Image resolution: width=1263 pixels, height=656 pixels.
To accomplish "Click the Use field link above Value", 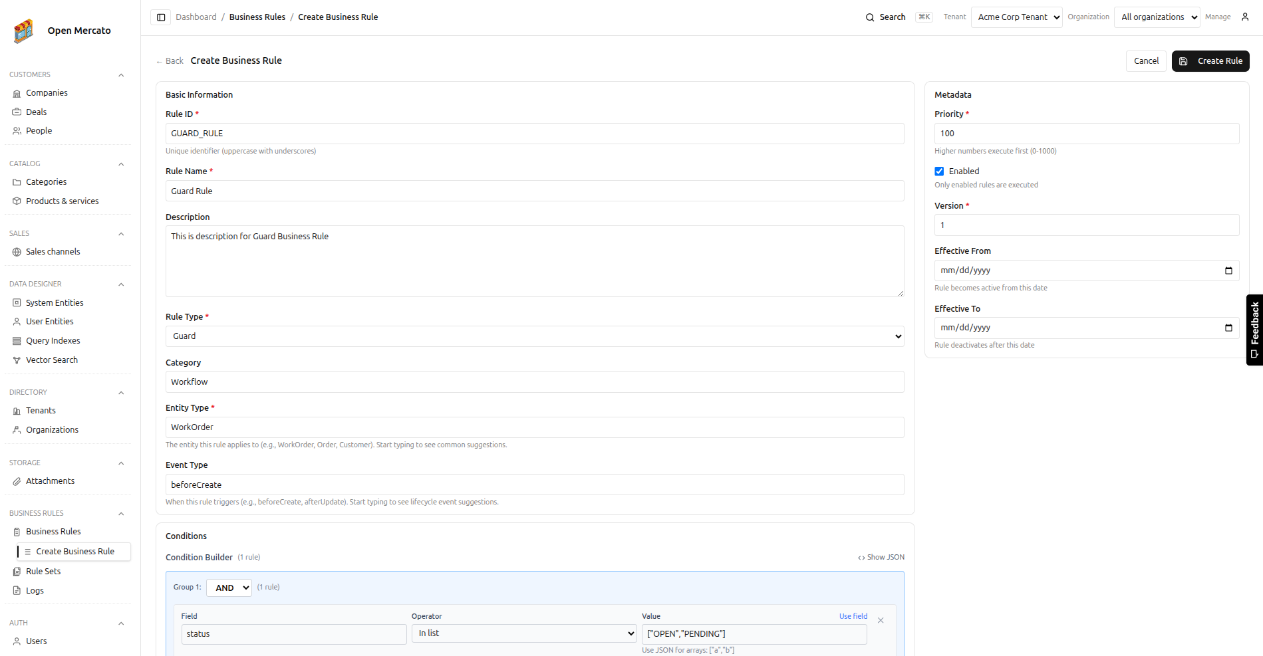I will click(x=853, y=616).
